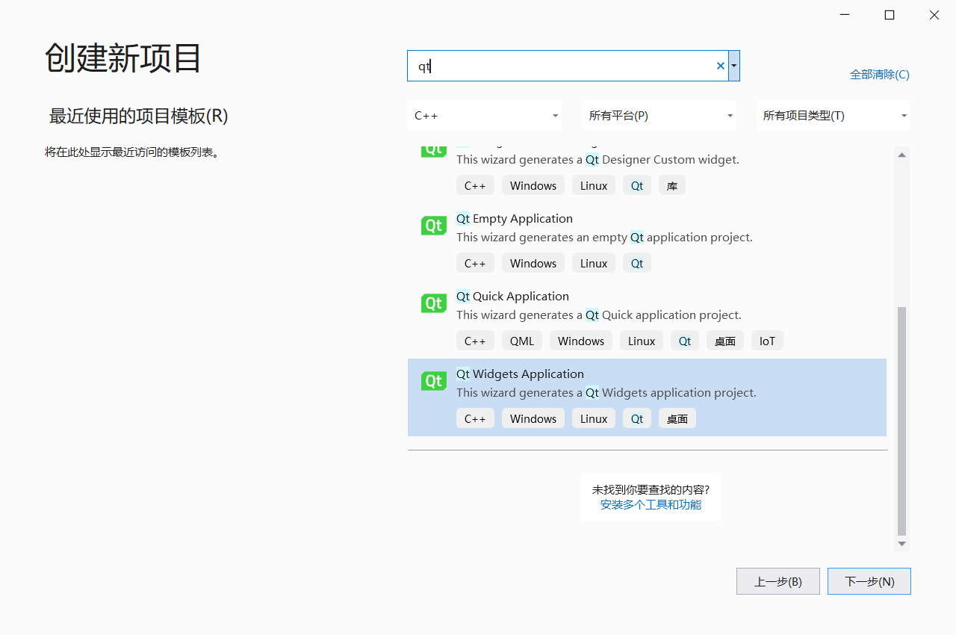Click Linux tag under Qt Empty Application
956x635 pixels.
(594, 263)
